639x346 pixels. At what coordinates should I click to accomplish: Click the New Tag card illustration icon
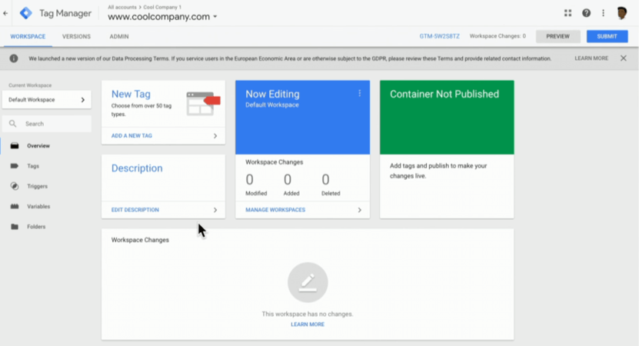click(x=203, y=104)
